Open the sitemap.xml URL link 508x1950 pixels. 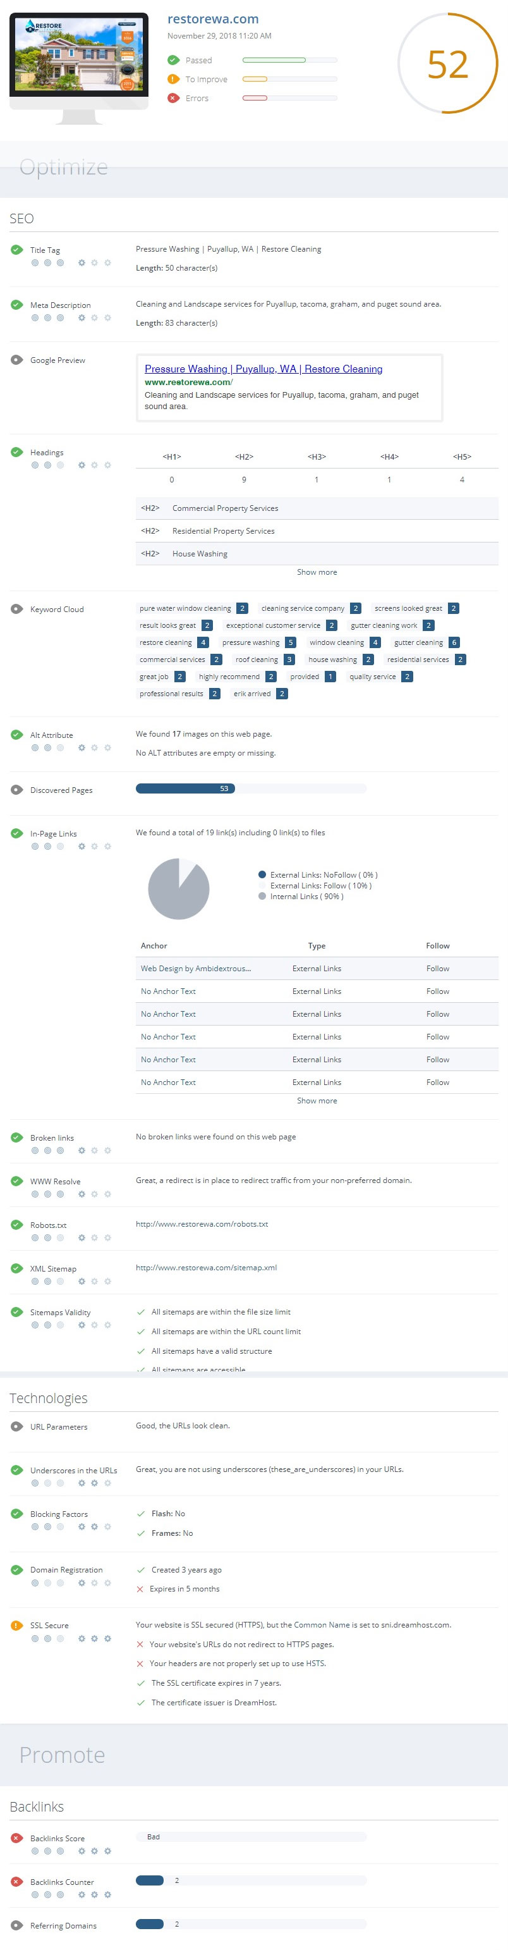tap(207, 1268)
